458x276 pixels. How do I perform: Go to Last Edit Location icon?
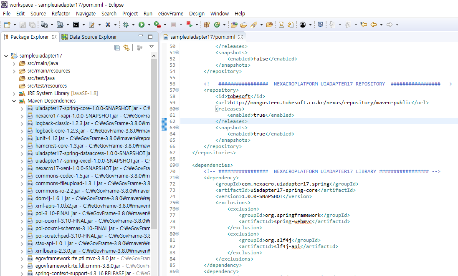(x=364, y=25)
